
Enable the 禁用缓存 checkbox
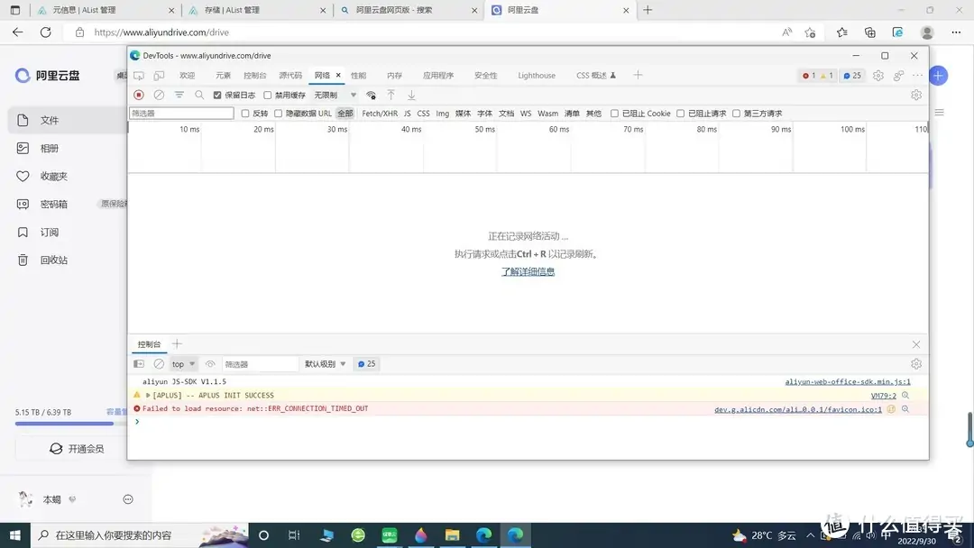pyautogui.click(x=267, y=95)
